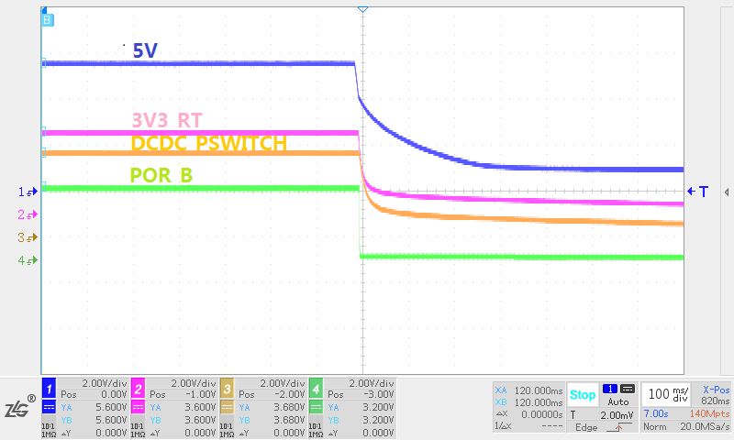Click the trigger level T marker
The height and width of the screenshot is (440, 734).
pos(698,192)
